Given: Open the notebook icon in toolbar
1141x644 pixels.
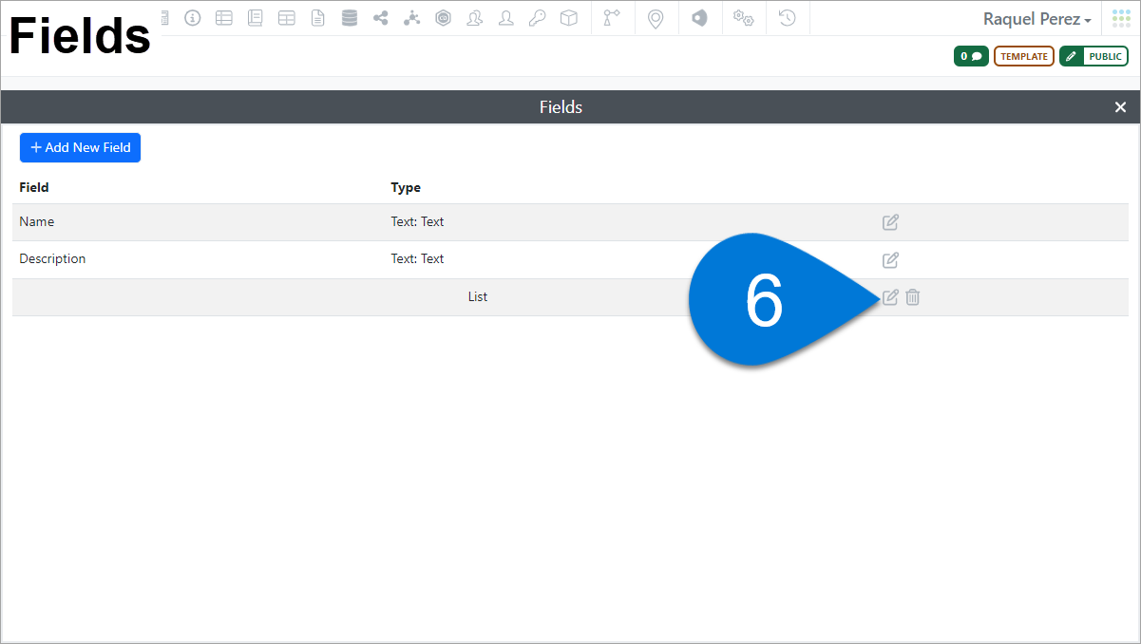Looking at the screenshot, I should tap(255, 18).
